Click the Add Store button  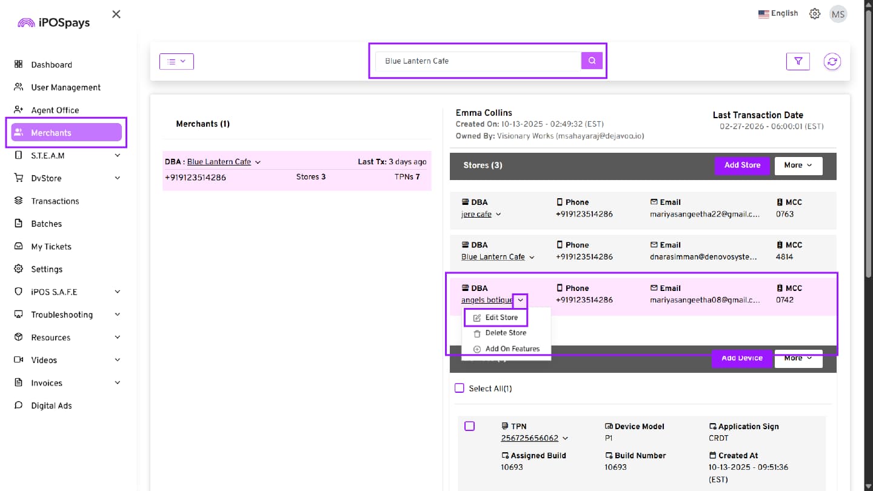741,165
